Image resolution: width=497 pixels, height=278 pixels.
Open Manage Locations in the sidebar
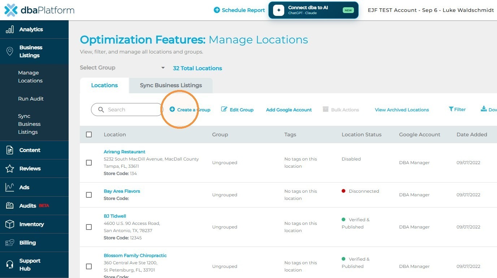(30, 77)
